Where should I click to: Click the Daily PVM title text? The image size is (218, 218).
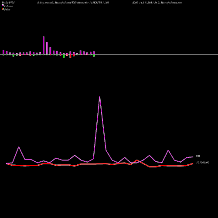(8, 3)
